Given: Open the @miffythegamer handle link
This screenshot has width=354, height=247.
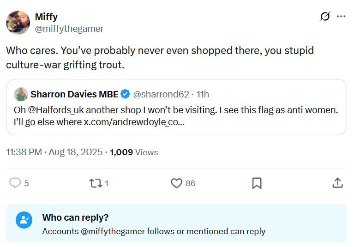Looking at the screenshot, I should [69, 29].
